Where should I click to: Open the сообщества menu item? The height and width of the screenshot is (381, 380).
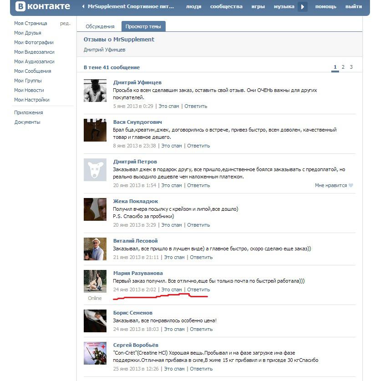(226, 6)
